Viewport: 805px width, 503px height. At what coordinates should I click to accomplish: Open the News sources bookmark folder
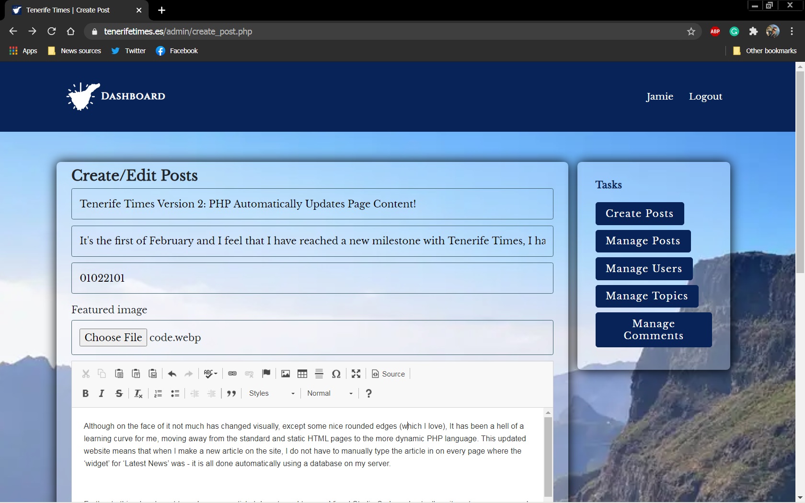point(75,51)
